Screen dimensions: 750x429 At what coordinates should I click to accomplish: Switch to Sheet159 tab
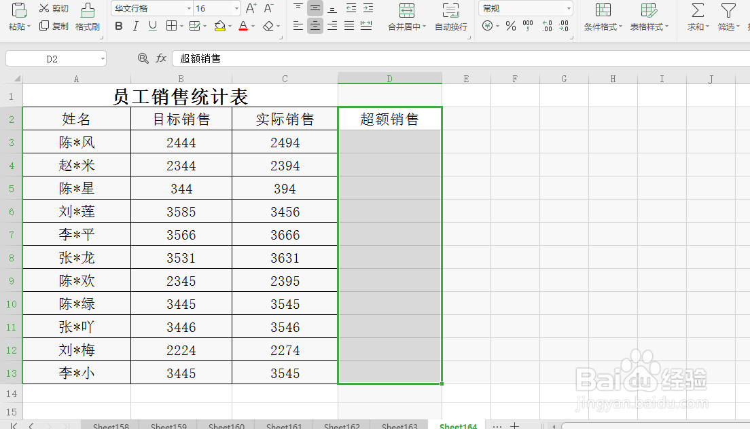[x=168, y=425]
